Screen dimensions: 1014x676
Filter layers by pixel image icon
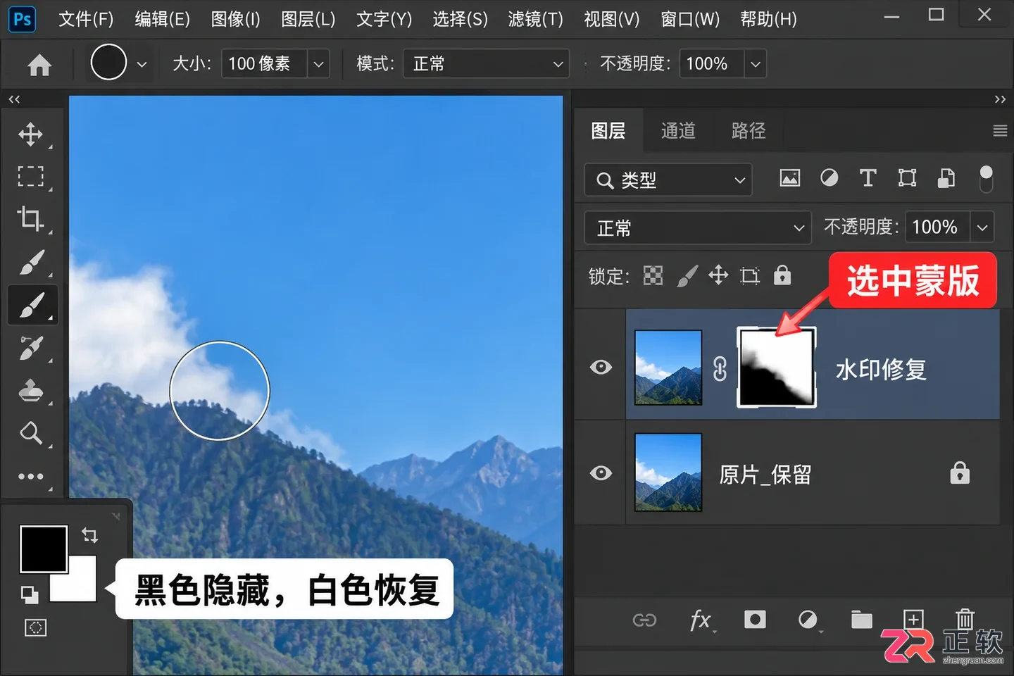pyautogui.click(x=790, y=178)
